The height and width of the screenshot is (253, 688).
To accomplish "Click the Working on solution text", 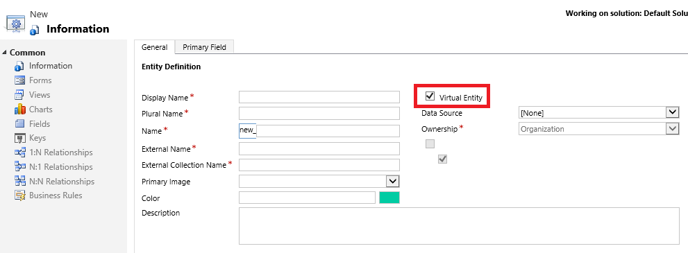I will pyautogui.click(x=627, y=13).
